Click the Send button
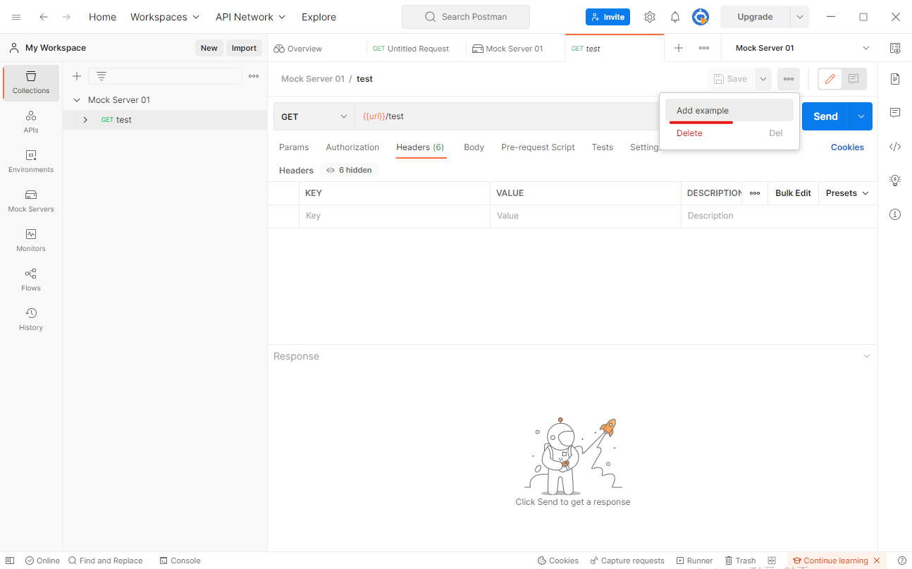This screenshot has height=569, width=912. (x=825, y=116)
